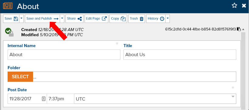
Task: Click the newspaper content icon in header
Action: pyautogui.click(x=8, y=6)
